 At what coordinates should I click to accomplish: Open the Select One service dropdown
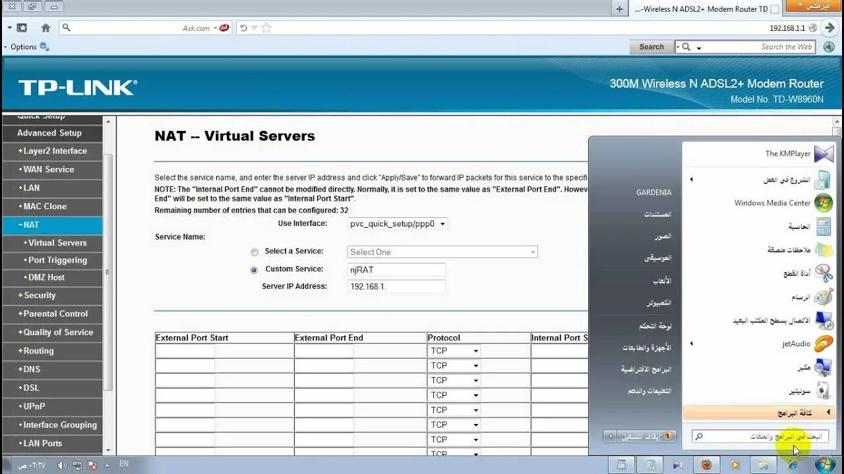click(442, 252)
